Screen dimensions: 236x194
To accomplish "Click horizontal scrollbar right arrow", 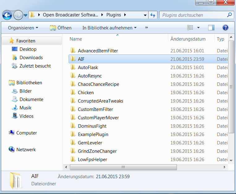I will click(x=225, y=167).
